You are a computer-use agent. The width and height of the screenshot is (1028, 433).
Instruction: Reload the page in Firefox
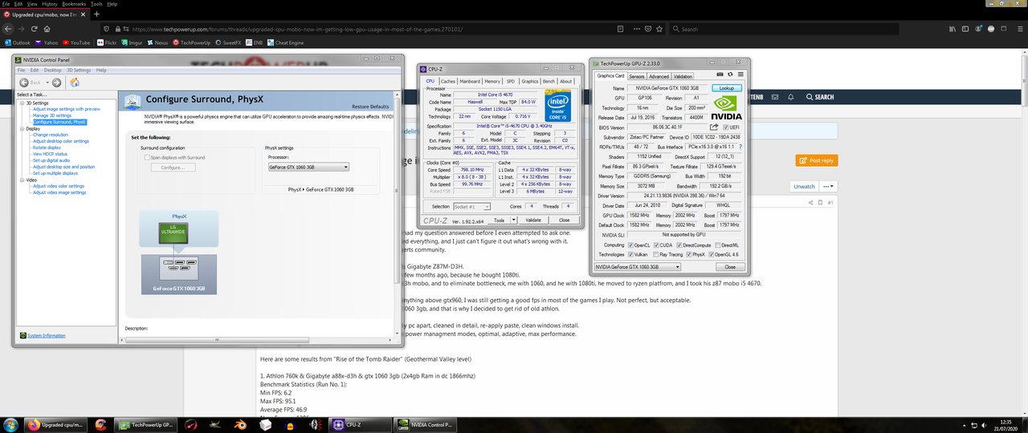point(35,29)
